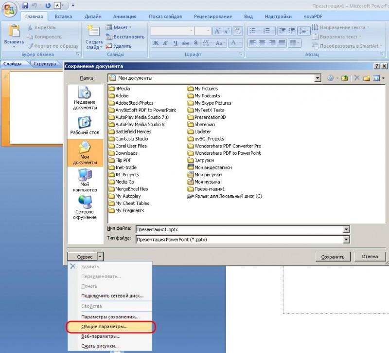Click the Grow Font (A) icon
Image resolution: width=389 pixels, height=353 pixels.
[217, 31]
